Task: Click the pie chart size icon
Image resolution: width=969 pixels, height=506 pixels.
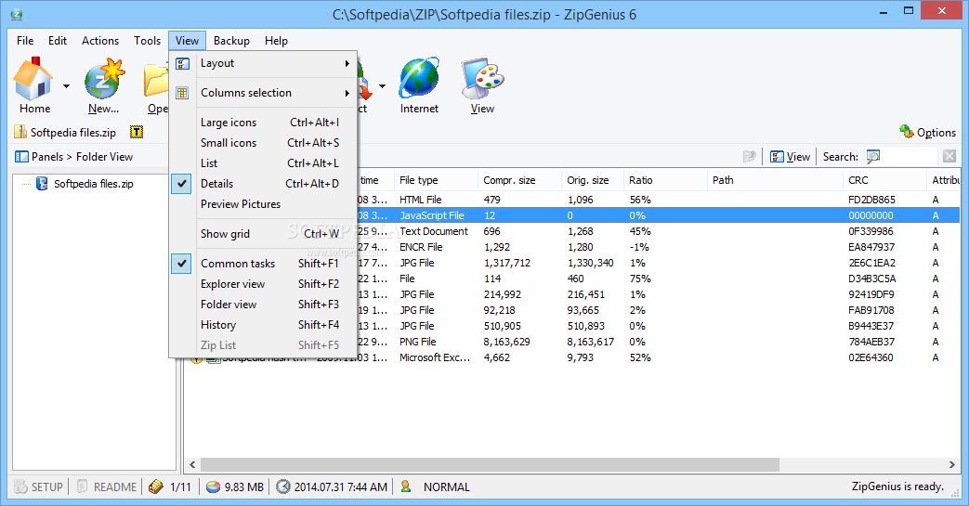Action: click(213, 487)
